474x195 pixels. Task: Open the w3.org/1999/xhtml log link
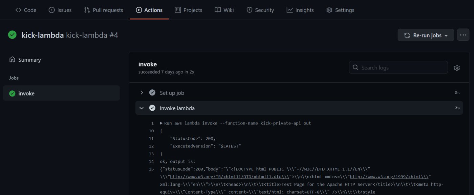point(386,177)
